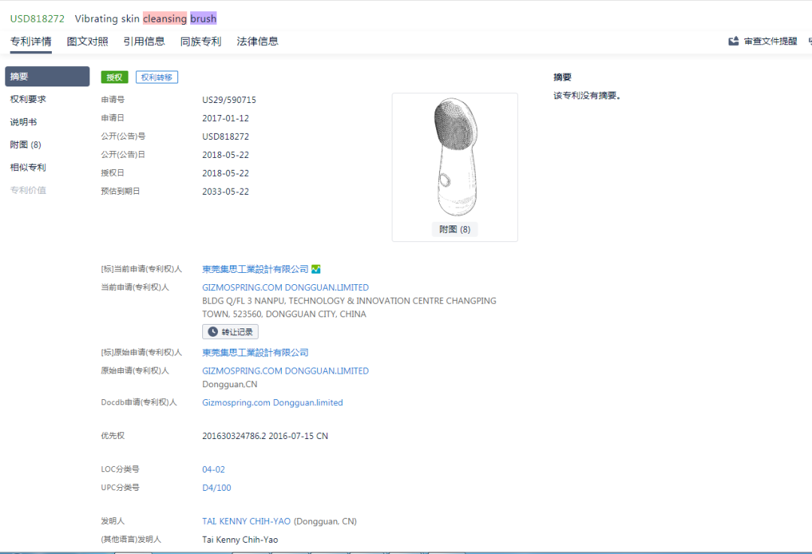
Task: Open the 专利详情 tab
Action: point(31,41)
